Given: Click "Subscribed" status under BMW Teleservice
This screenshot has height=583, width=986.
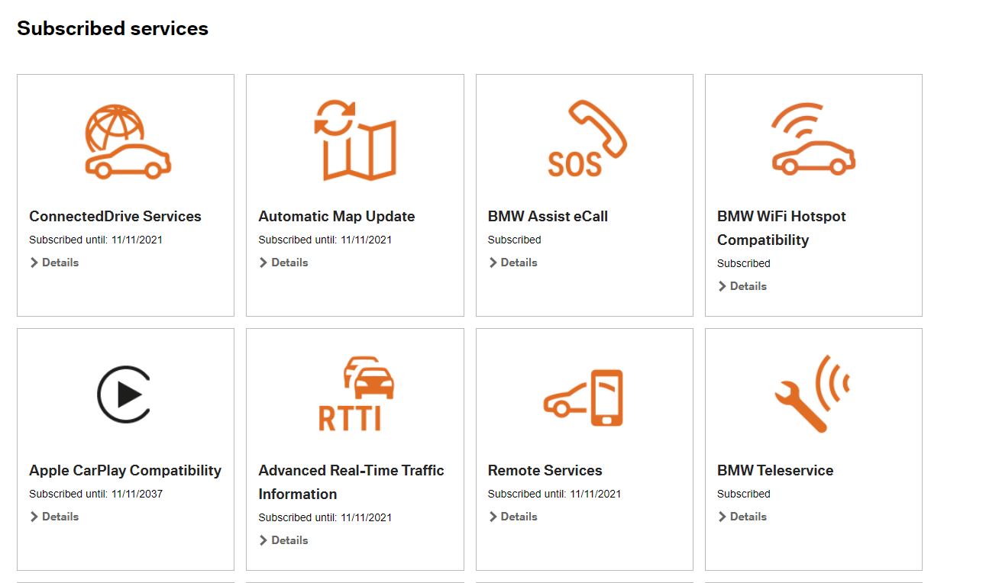Looking at the screenshot, I should pyautogui.click(x=743, y=494).
